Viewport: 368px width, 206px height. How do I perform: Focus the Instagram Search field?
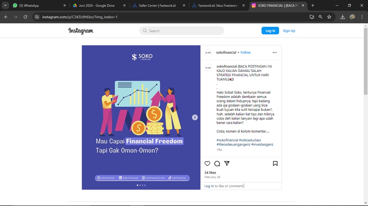click(181, 31)
